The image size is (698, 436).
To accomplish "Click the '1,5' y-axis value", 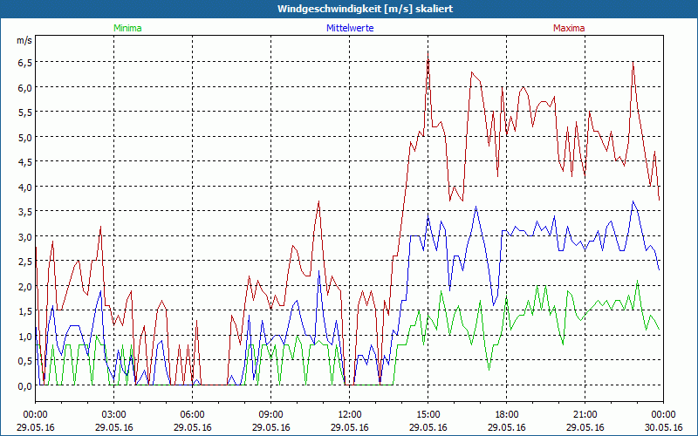I will [x=25, y=311].
